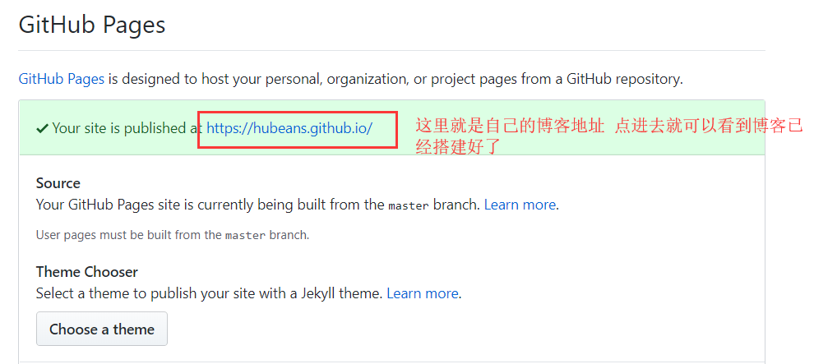This screenshot has width=814, height=364.
Task: Click Learn more link in Source section
Action: (520, 205)
